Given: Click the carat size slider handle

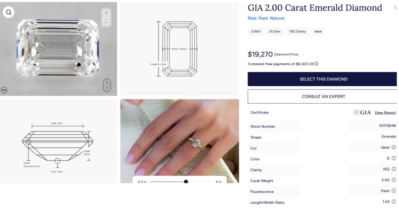Looking at the screenshot, I should pos(186,182).
